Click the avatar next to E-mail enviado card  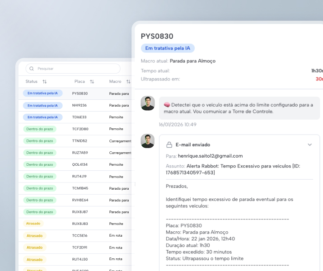(147, 141)
